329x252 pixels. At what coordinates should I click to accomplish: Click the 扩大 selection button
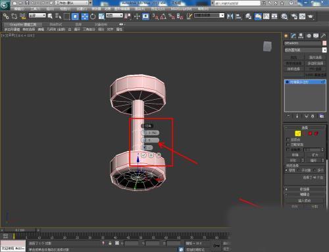[x=315, y=155]
